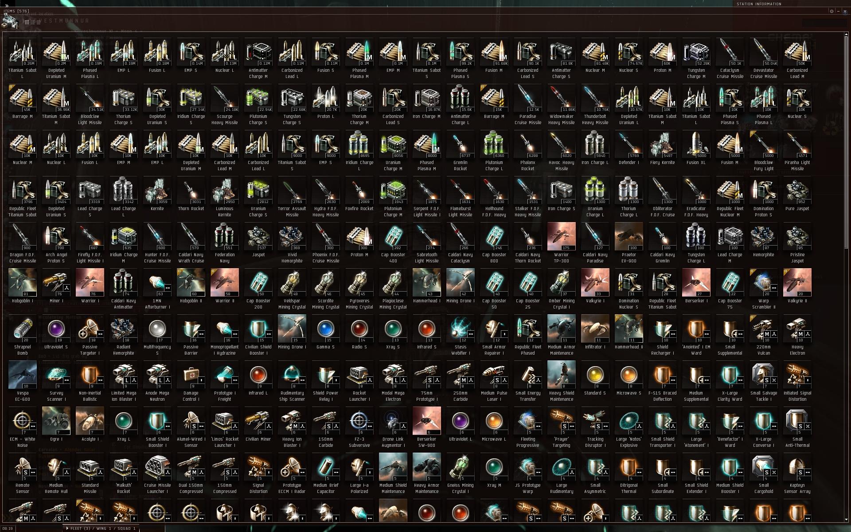Screen dimensions: 851x532
Task: Switch inventory to icon grid view
Action: click(27, 22)
